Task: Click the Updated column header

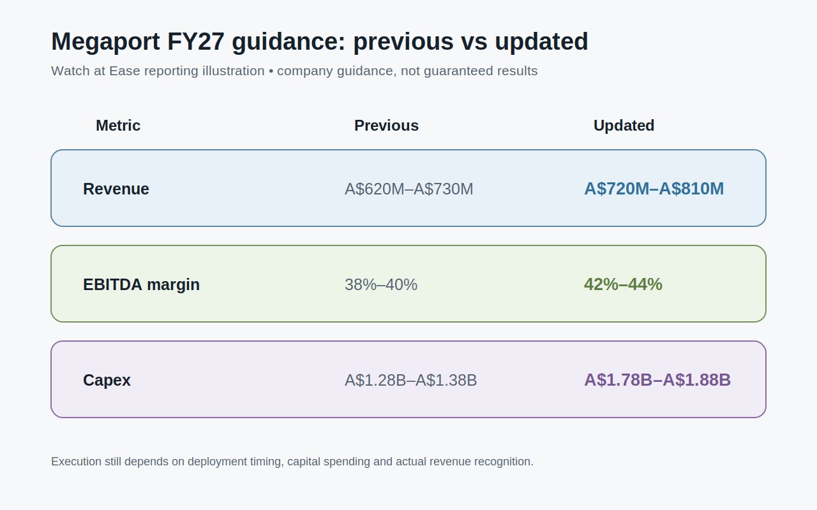Action: 624,126
